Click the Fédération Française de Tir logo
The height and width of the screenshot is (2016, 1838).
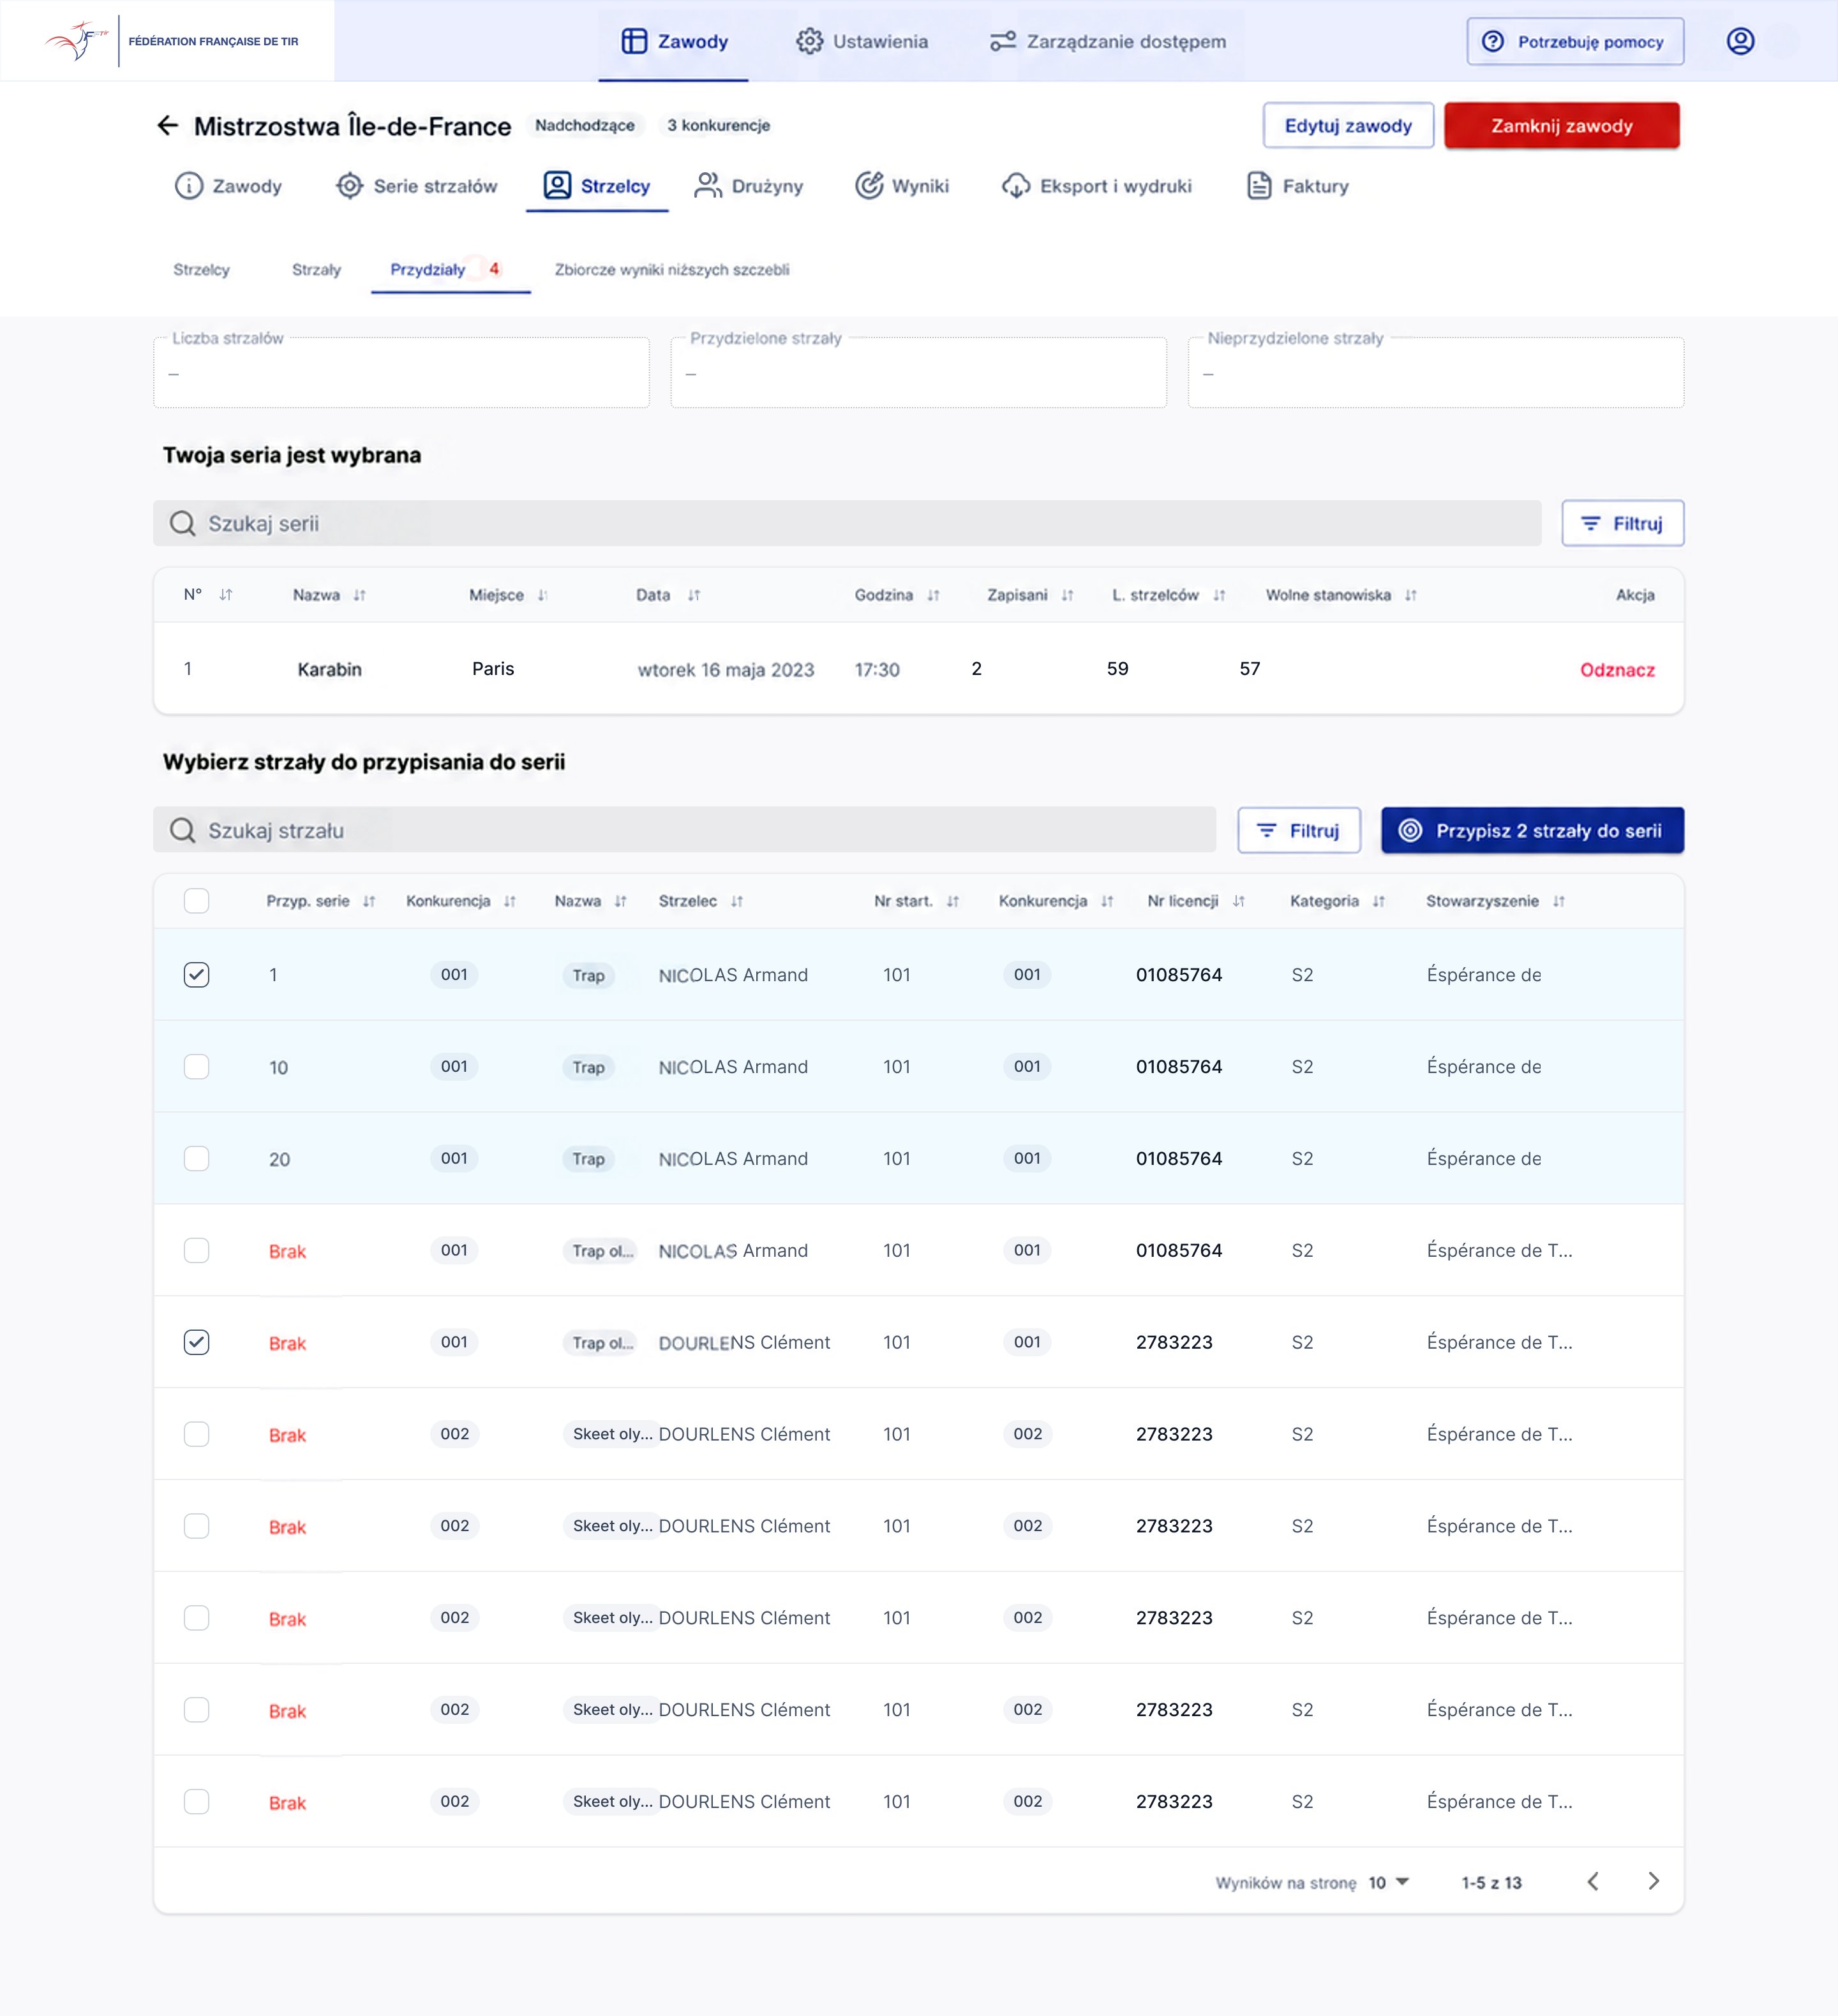coord(171,41)
